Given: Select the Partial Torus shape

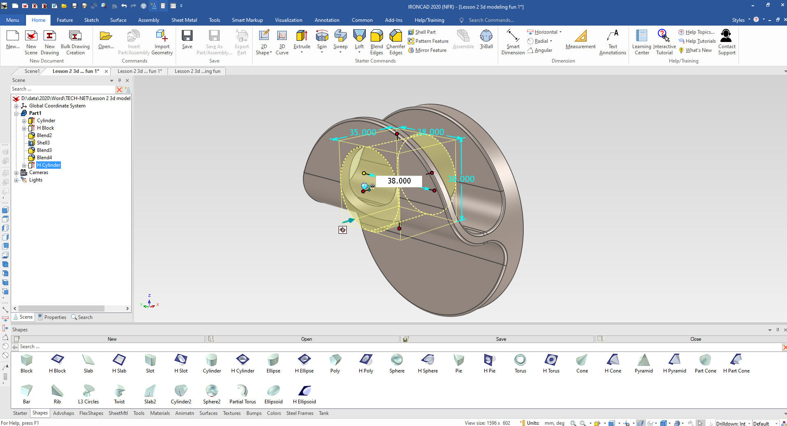Looking at the screenshot, I should coord(242,391).
